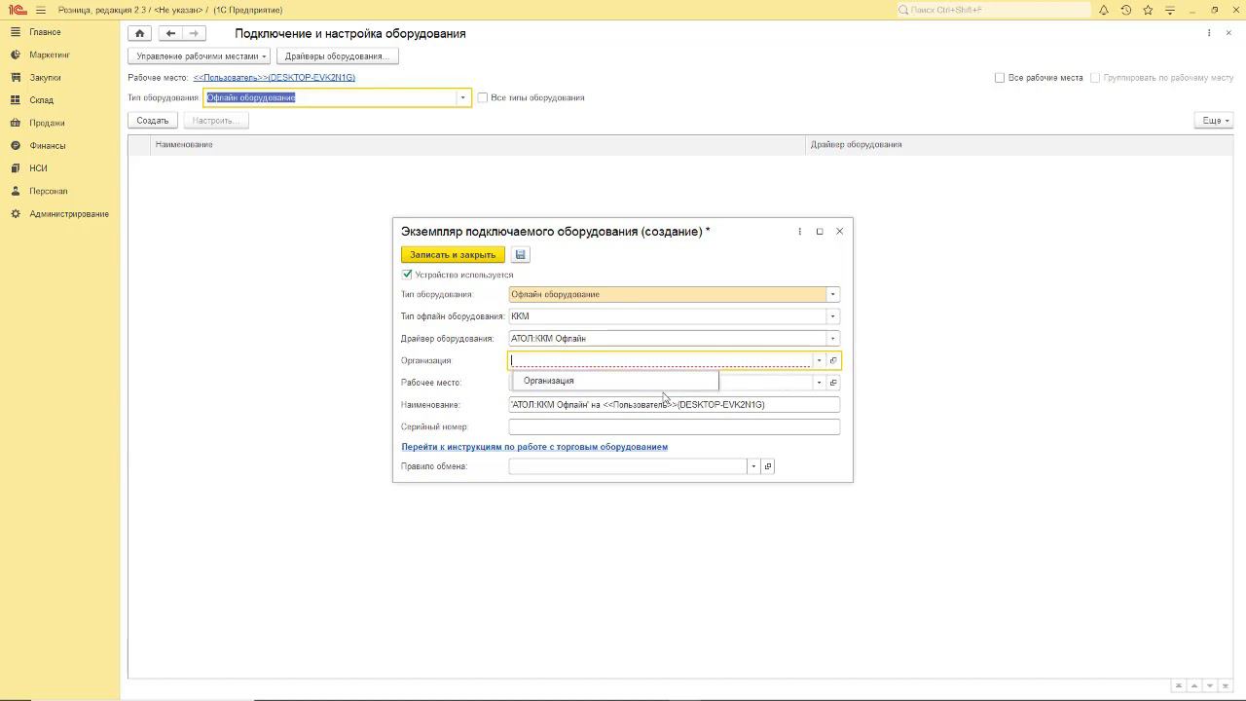The width and height of the screenshot is (1246, 701).
Task: Uncheck the Устройство используется checkbox
Action: (x=407, y=275)
